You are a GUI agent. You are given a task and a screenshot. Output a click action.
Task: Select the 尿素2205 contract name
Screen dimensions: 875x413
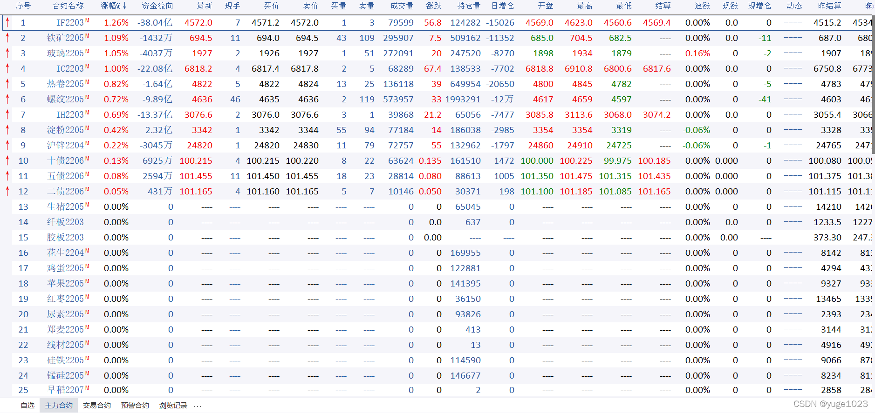(x=65, y=314)
